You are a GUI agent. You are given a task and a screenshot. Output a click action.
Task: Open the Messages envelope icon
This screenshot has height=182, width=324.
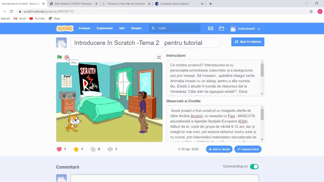(x=211, y=29)
